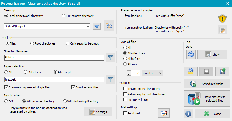This screenshot has width=232, height=121.
Task: Enable Use Recycle Bin
Action: [136, 100]
